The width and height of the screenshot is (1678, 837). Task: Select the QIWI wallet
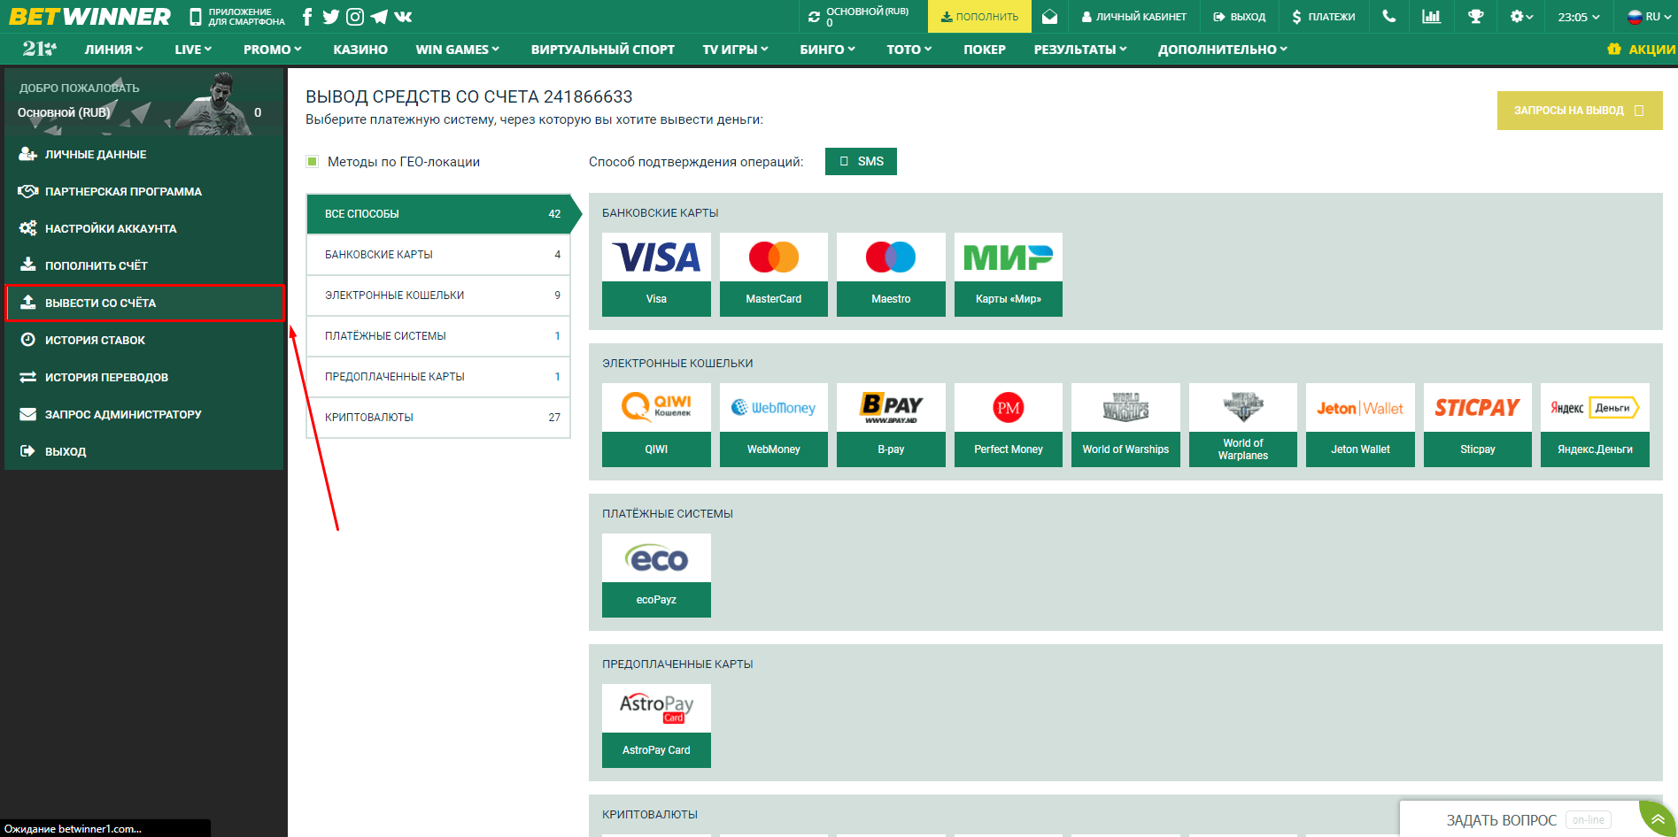click(656, 425)
